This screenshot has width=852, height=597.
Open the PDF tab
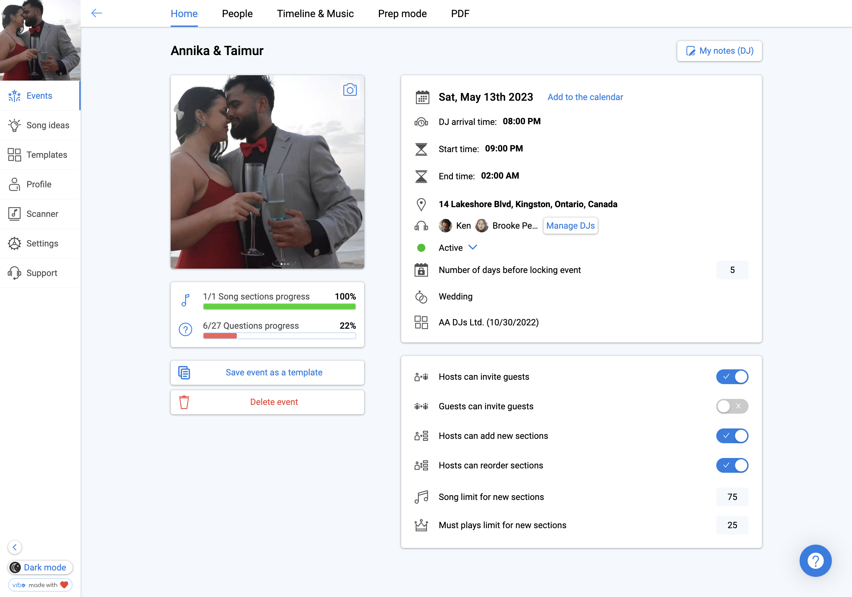pyautogui.click(x=460, y=14)
